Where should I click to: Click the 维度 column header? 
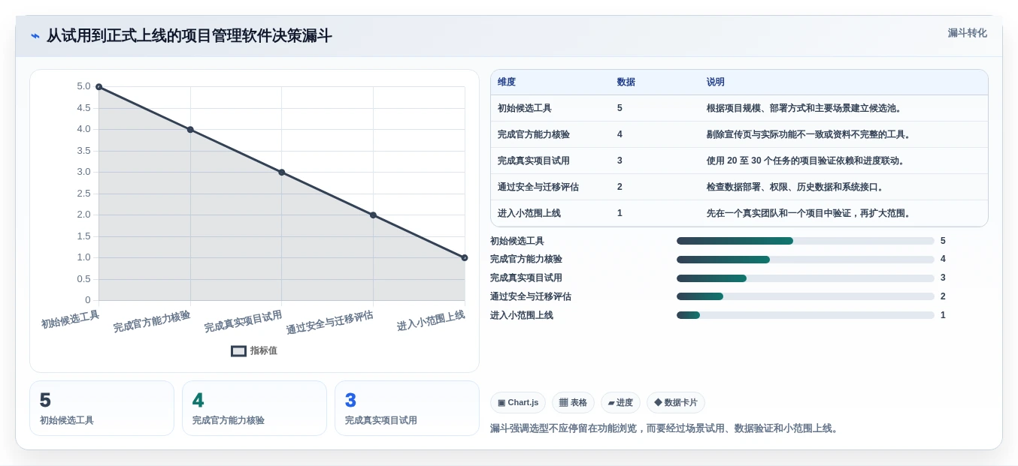[507, 82]
